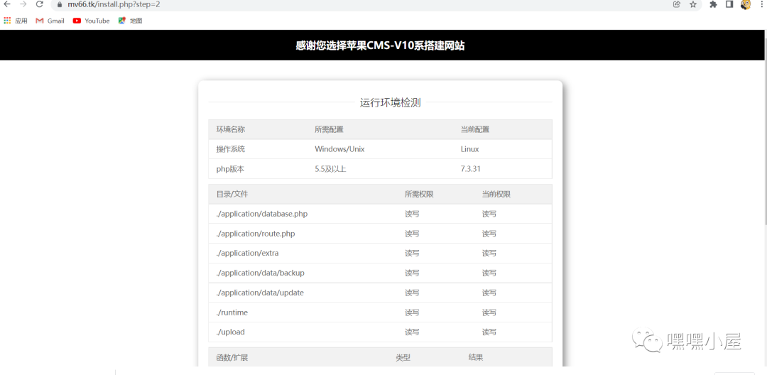Screen dimensions: 767x375
Task: Click the ./application/data/update row
Action: [x=380, y=293]
